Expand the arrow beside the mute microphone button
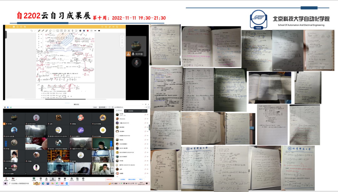Screen dimensions: 338x192 tap(9, 179)
